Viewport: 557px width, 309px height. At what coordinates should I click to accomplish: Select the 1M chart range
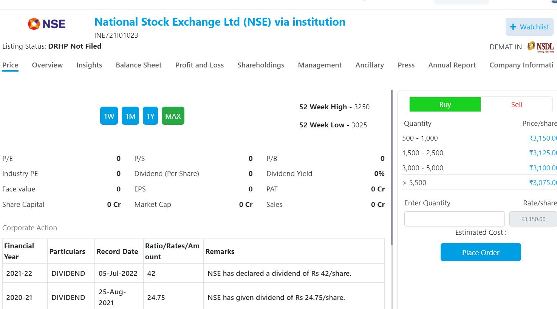pyautogui.click(x=130, y=116)
